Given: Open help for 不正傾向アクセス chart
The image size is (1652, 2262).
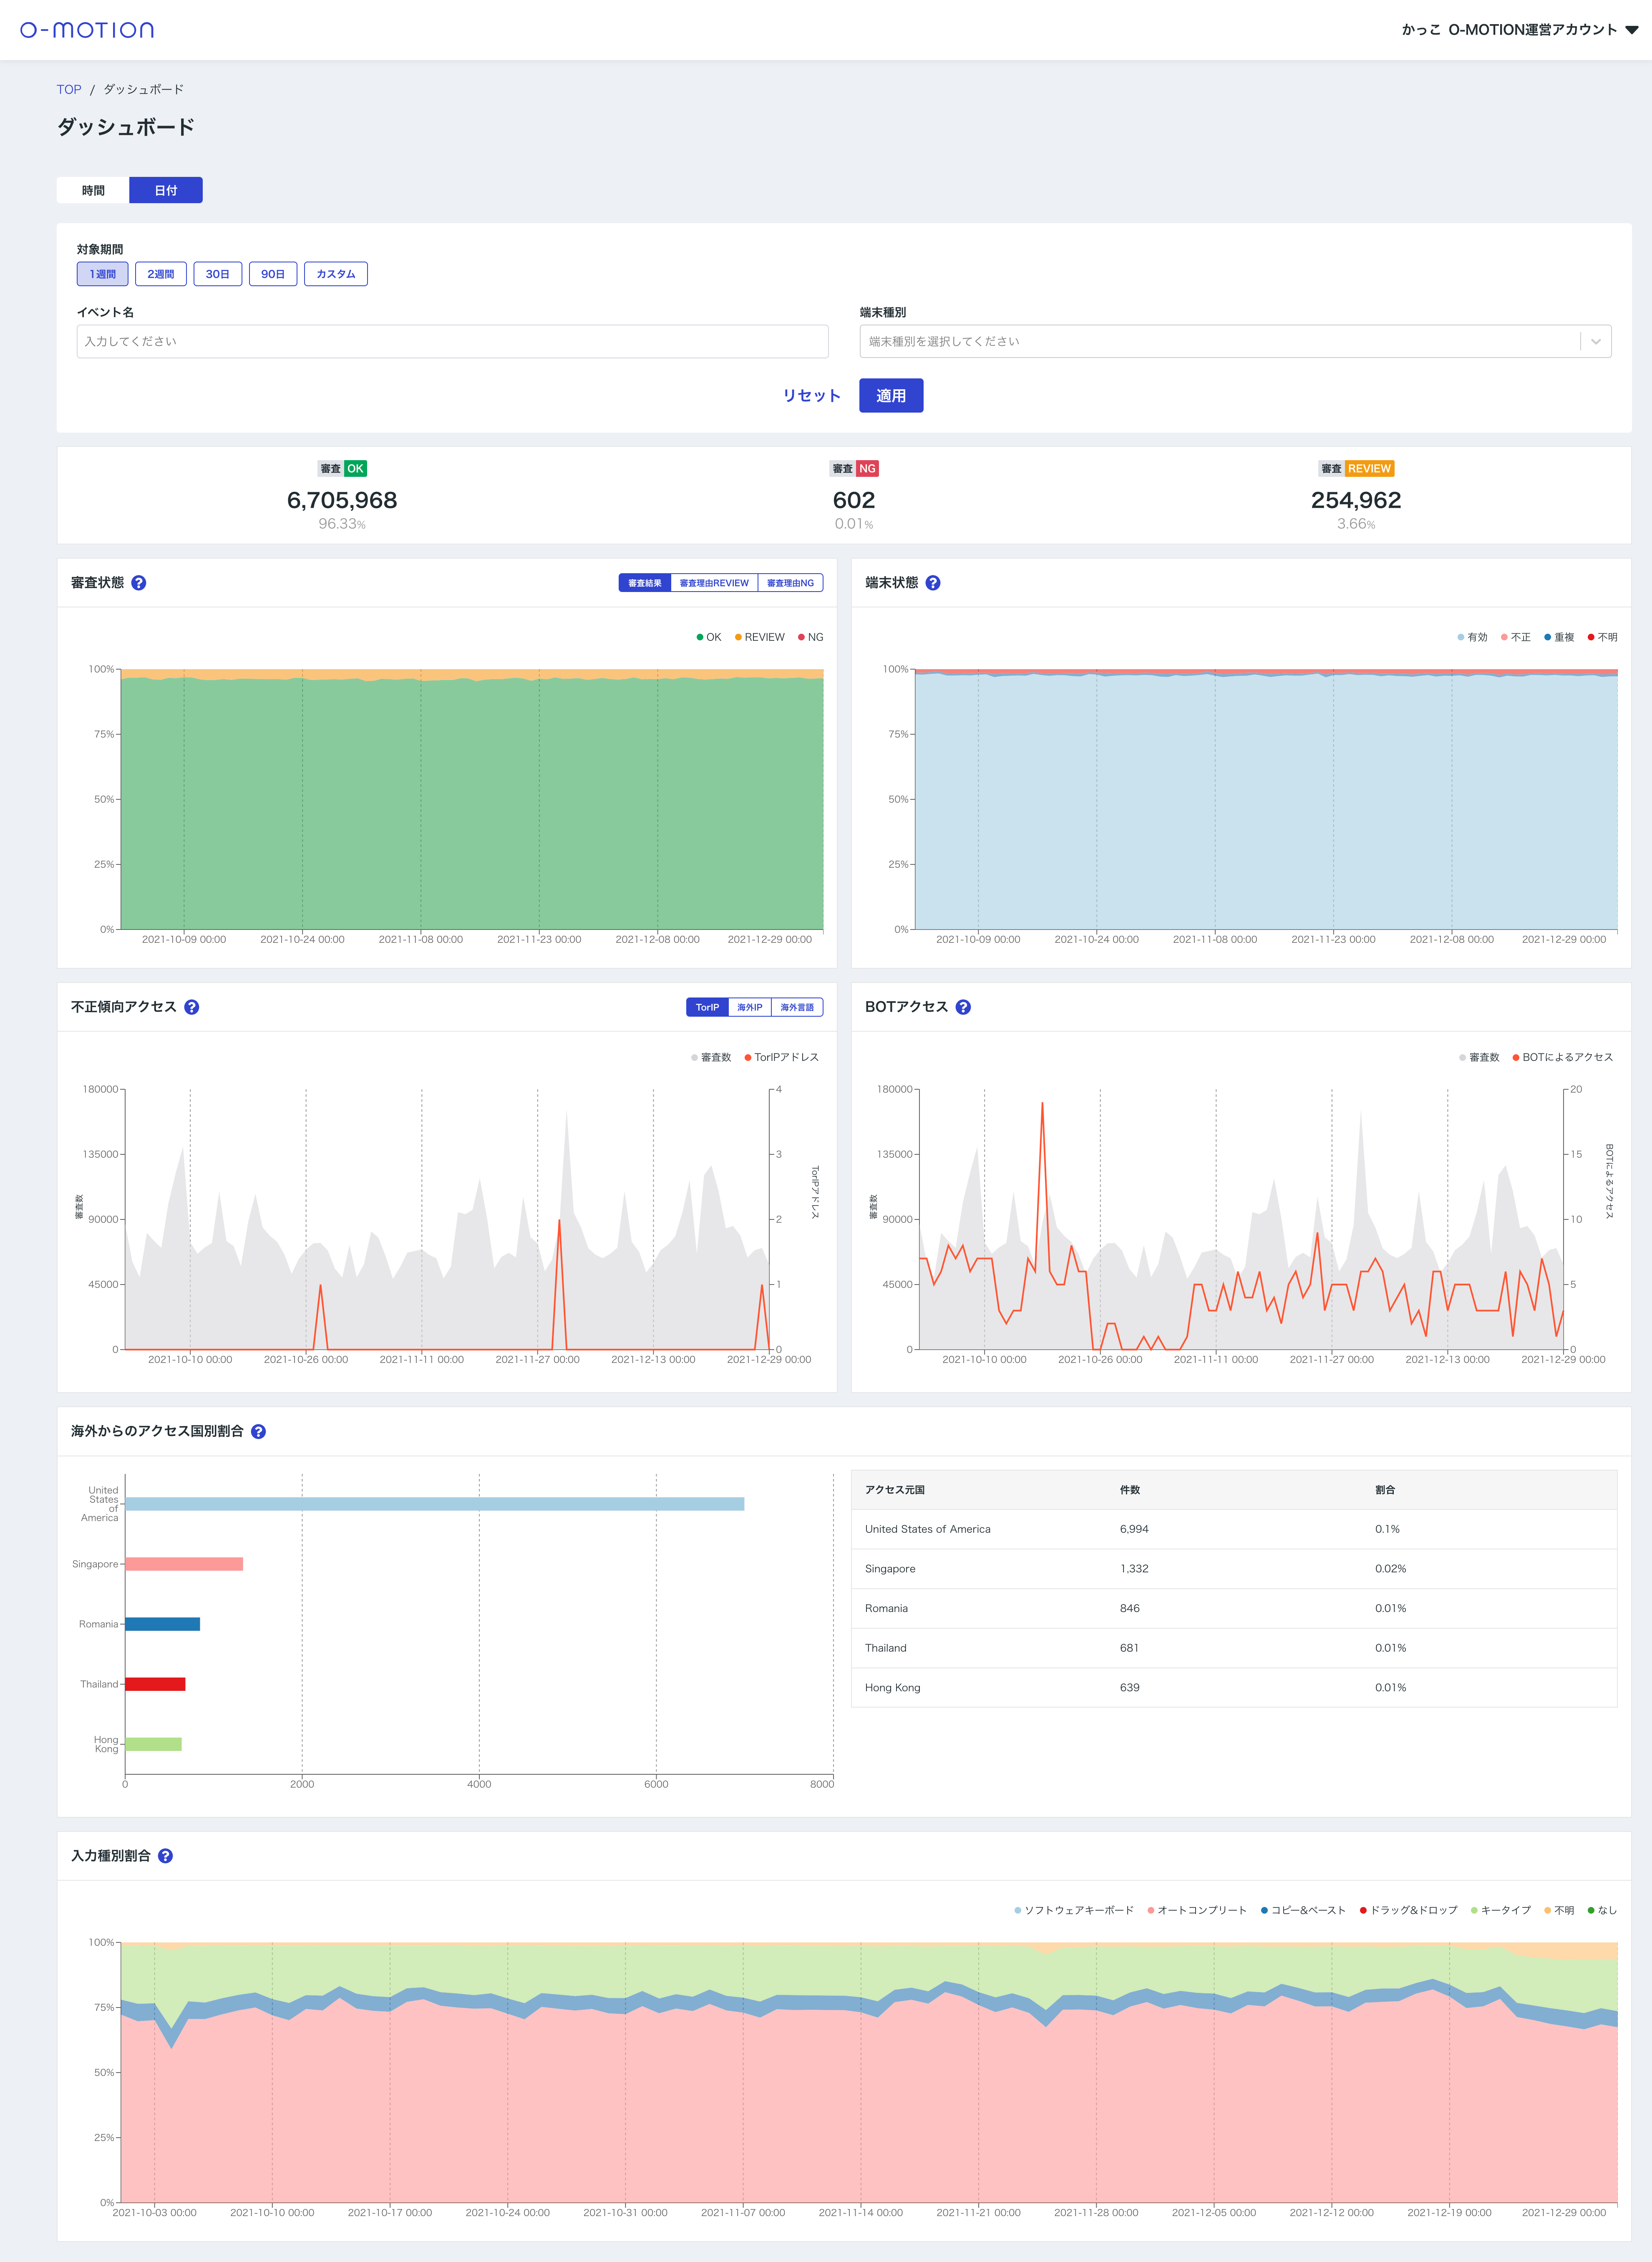Looking at the screenshot, I should 192,1007.
